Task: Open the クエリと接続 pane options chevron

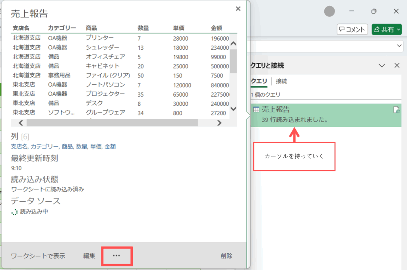Action: point(382,66)
